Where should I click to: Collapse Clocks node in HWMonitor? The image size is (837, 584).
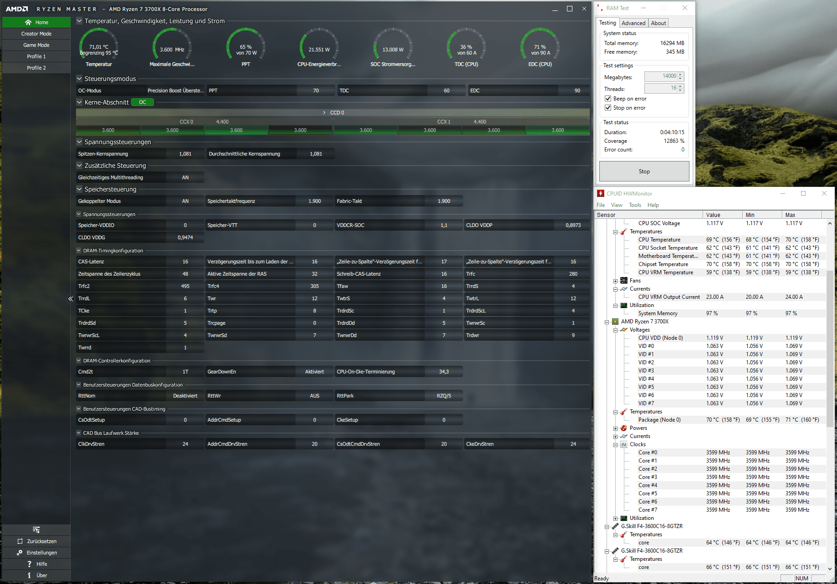pyautogui.click(x=615, y=445)
